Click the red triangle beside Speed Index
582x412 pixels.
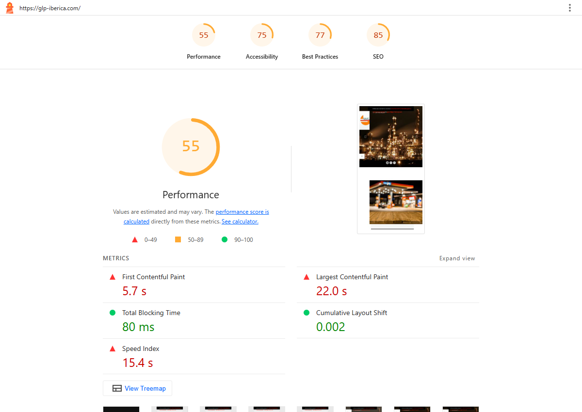pos(113,349)
